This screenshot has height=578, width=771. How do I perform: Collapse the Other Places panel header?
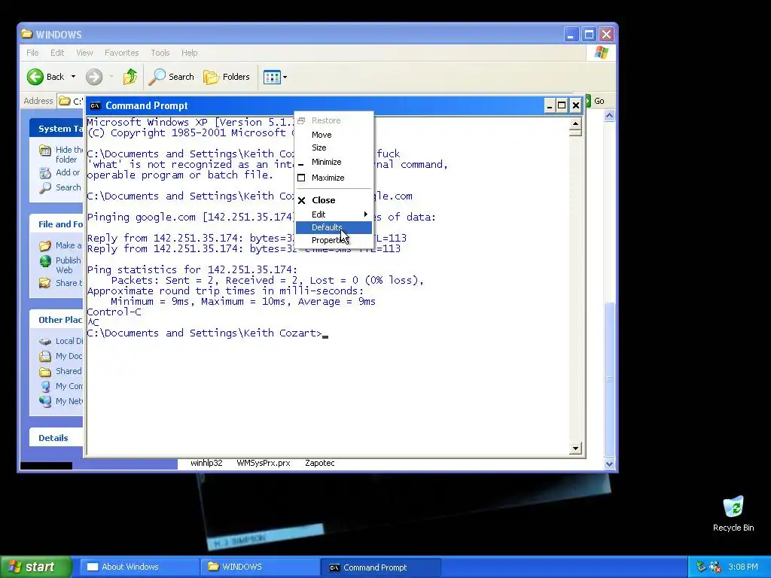[56, 320]
